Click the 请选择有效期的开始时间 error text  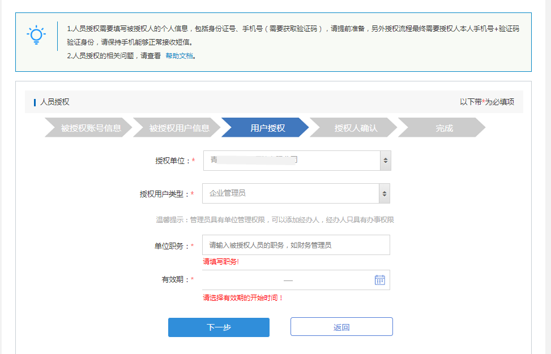[243, 297]
